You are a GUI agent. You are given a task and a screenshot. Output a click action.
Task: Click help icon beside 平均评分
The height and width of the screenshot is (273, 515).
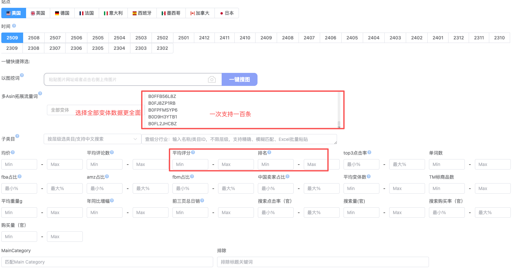pos(193,152)
